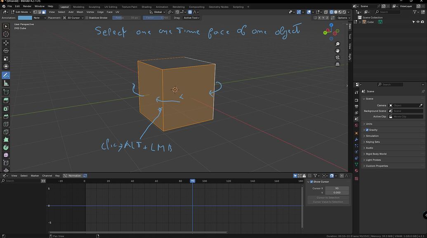Uncheck Show Cursor in graph editor
The image size is (427, 238).
311,181
